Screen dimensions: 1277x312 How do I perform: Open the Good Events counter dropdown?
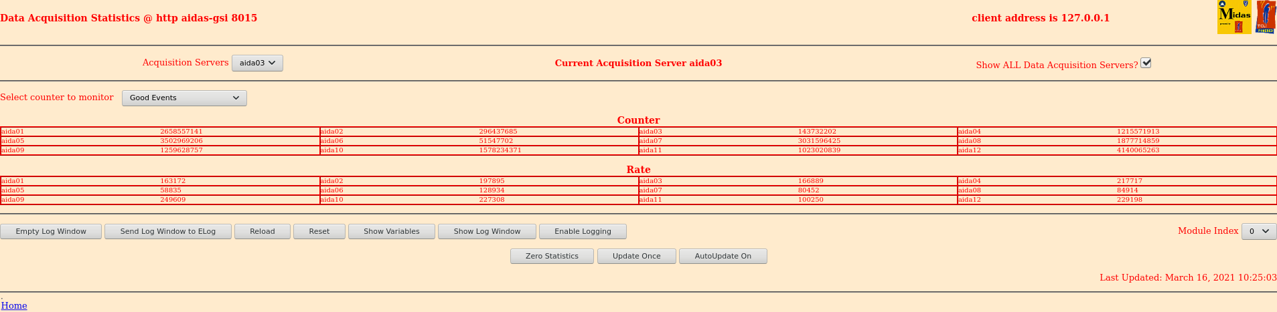[184, 98]
